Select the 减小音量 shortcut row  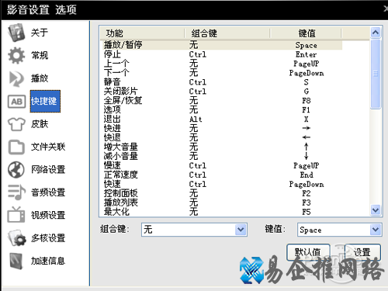click(223, 156)
